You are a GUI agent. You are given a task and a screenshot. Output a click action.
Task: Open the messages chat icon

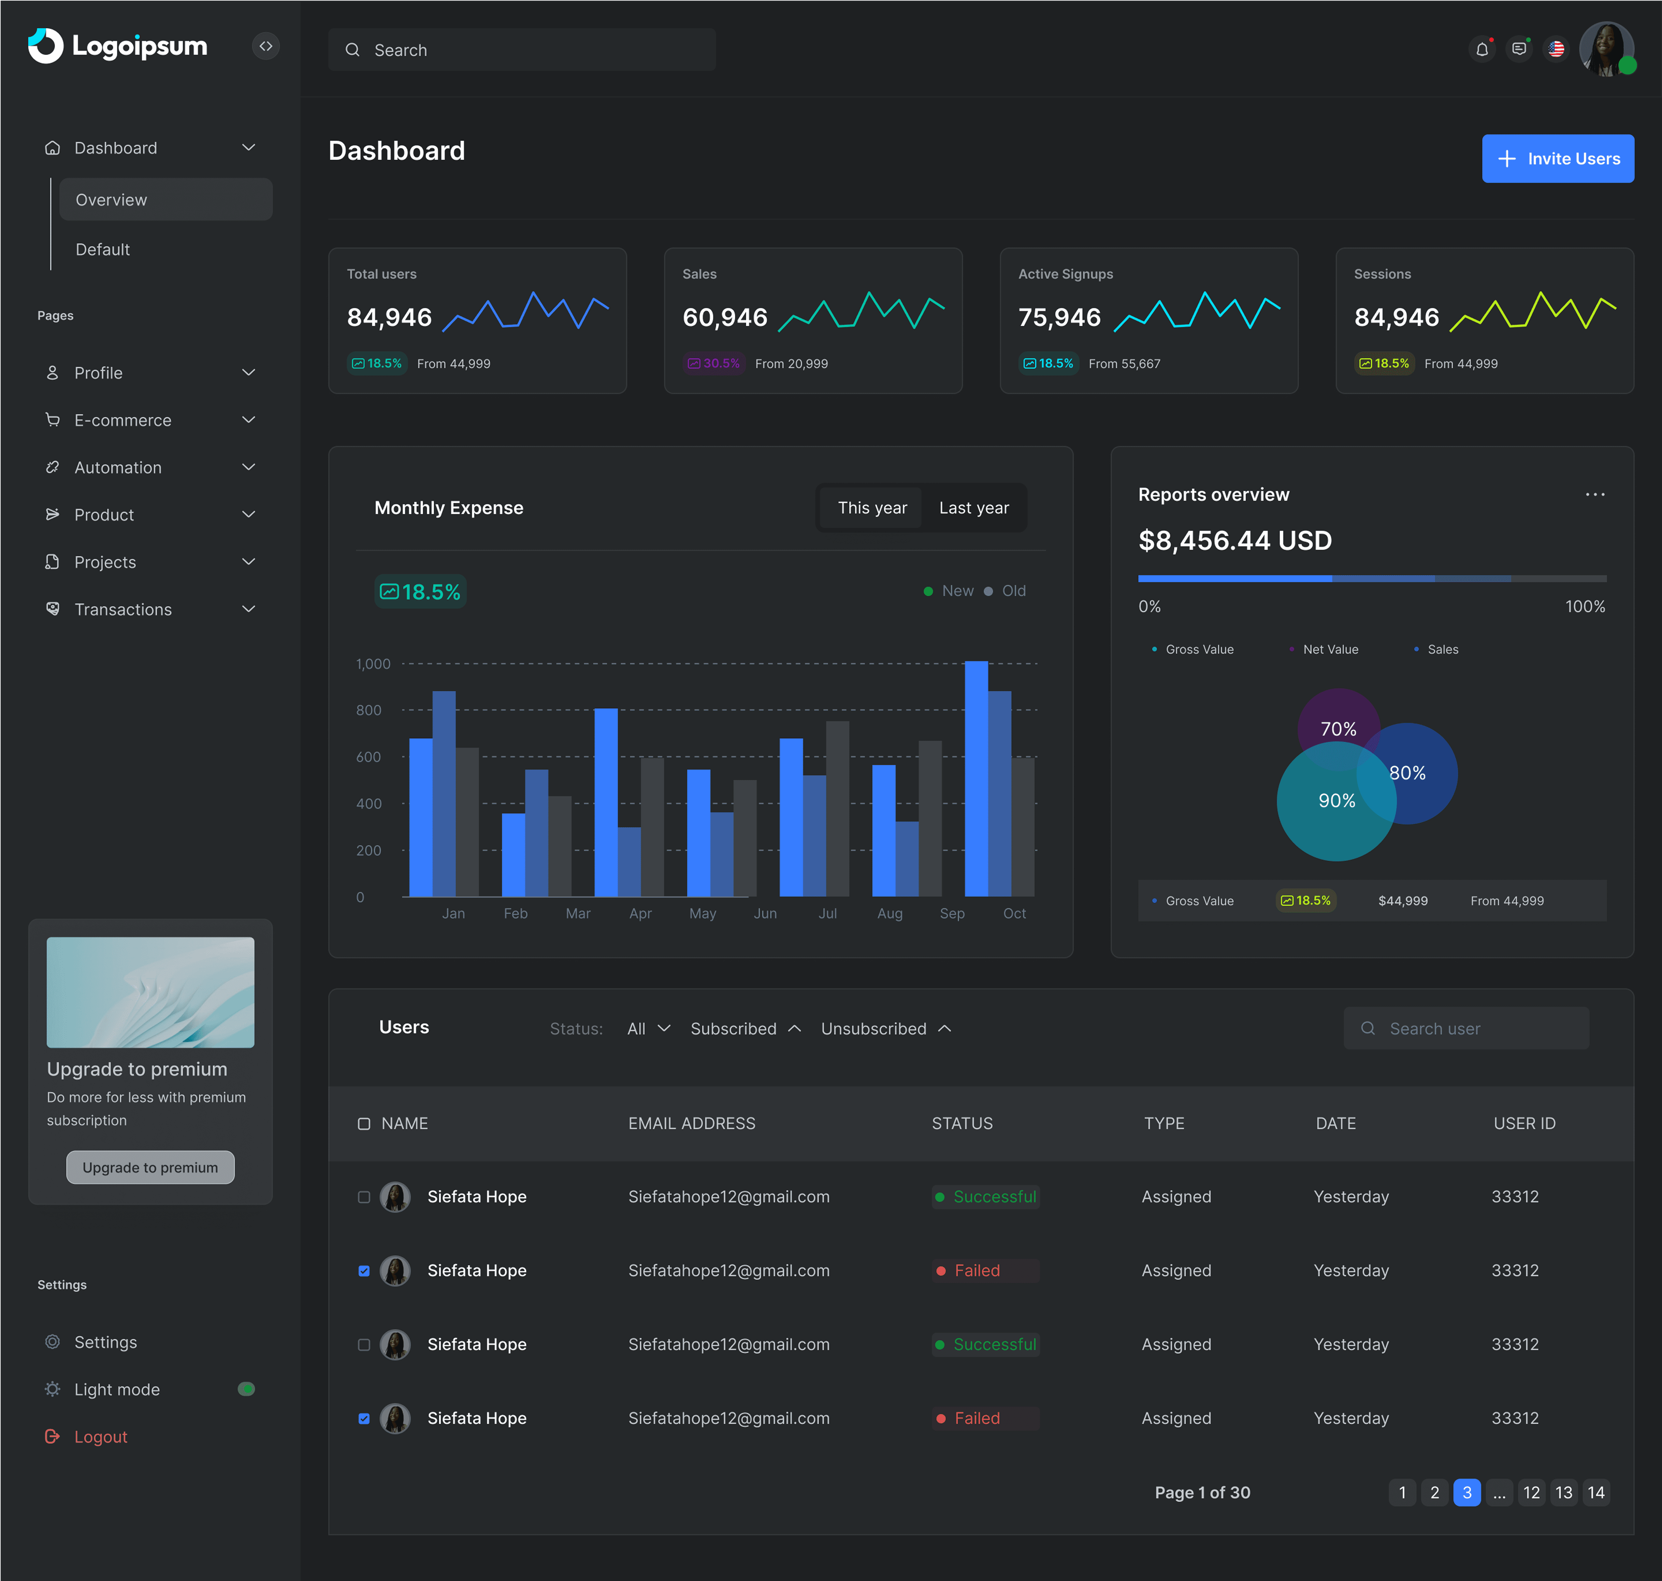click(1519, 49)
